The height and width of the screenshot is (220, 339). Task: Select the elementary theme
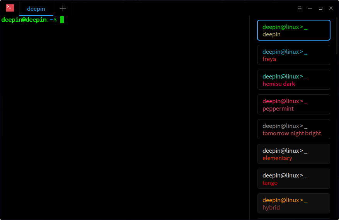pyautogui.click(x=293, y=154)
